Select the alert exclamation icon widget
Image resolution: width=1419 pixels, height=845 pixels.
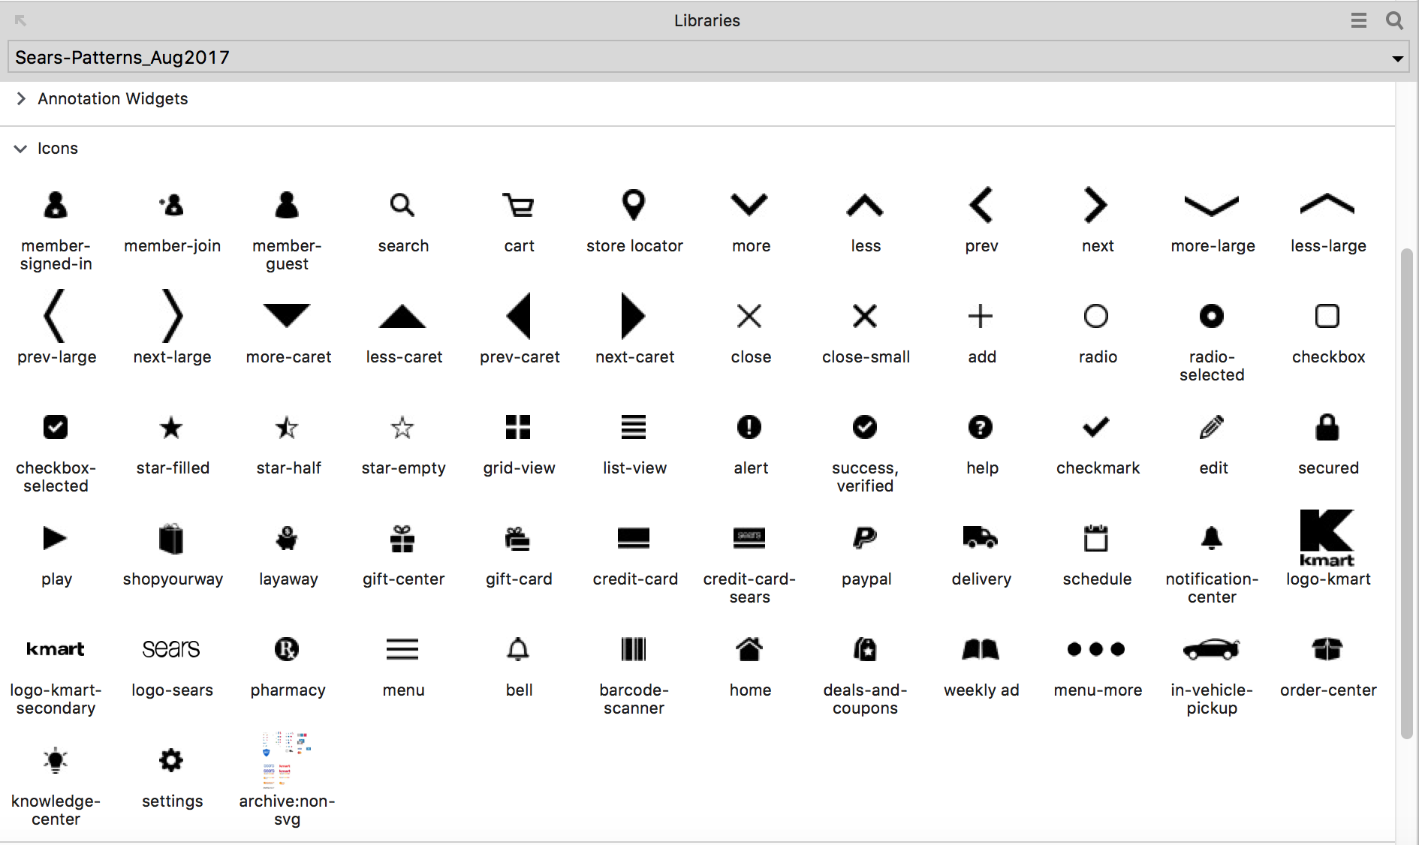click(749, 427)
